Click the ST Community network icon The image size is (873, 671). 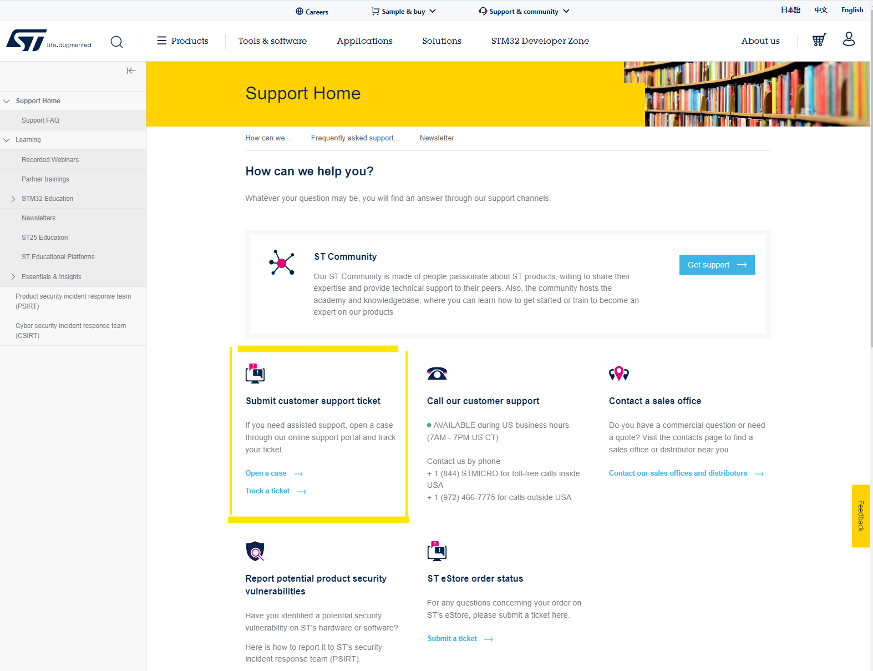(x=282, y=263)
